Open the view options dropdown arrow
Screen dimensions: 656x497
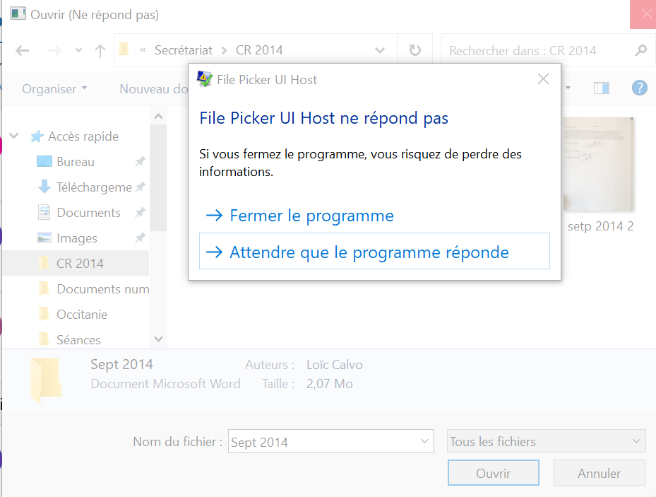[568, 88]
